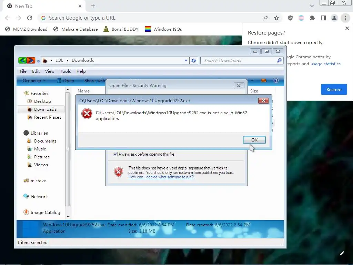The height and width of the screenshot is (265, 353).
Task: Click the Explorer forward arrow button
Action: 31,60
